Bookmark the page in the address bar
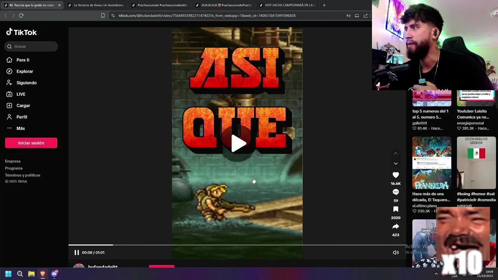498x280 pixels. (103, 16)
